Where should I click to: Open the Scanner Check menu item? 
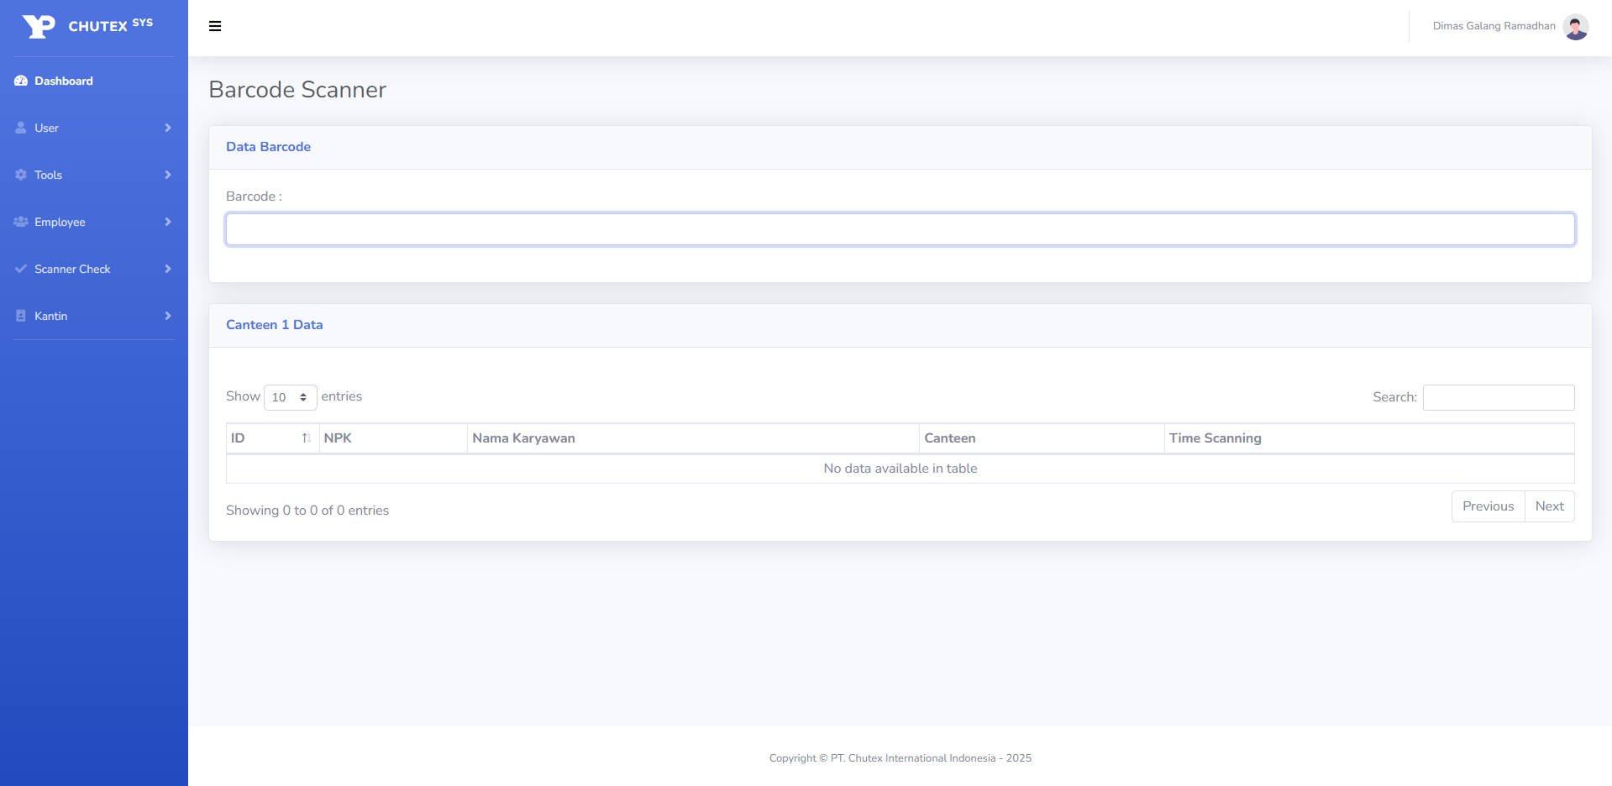(x=73, y=270)
